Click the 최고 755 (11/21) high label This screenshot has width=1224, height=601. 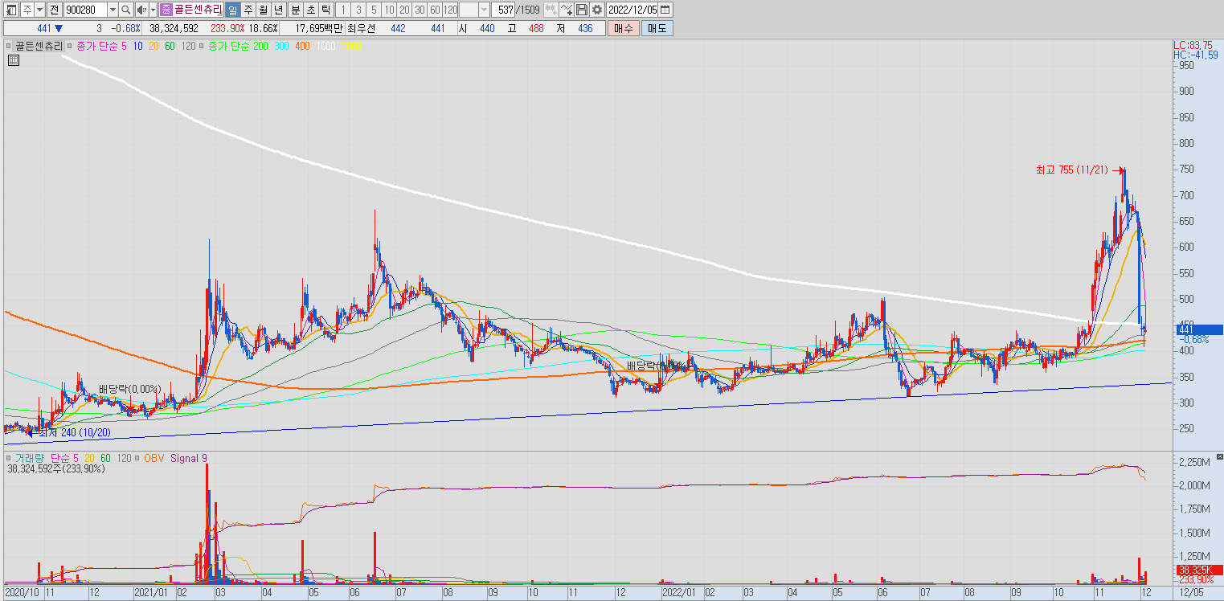[x=1071, y=170]
